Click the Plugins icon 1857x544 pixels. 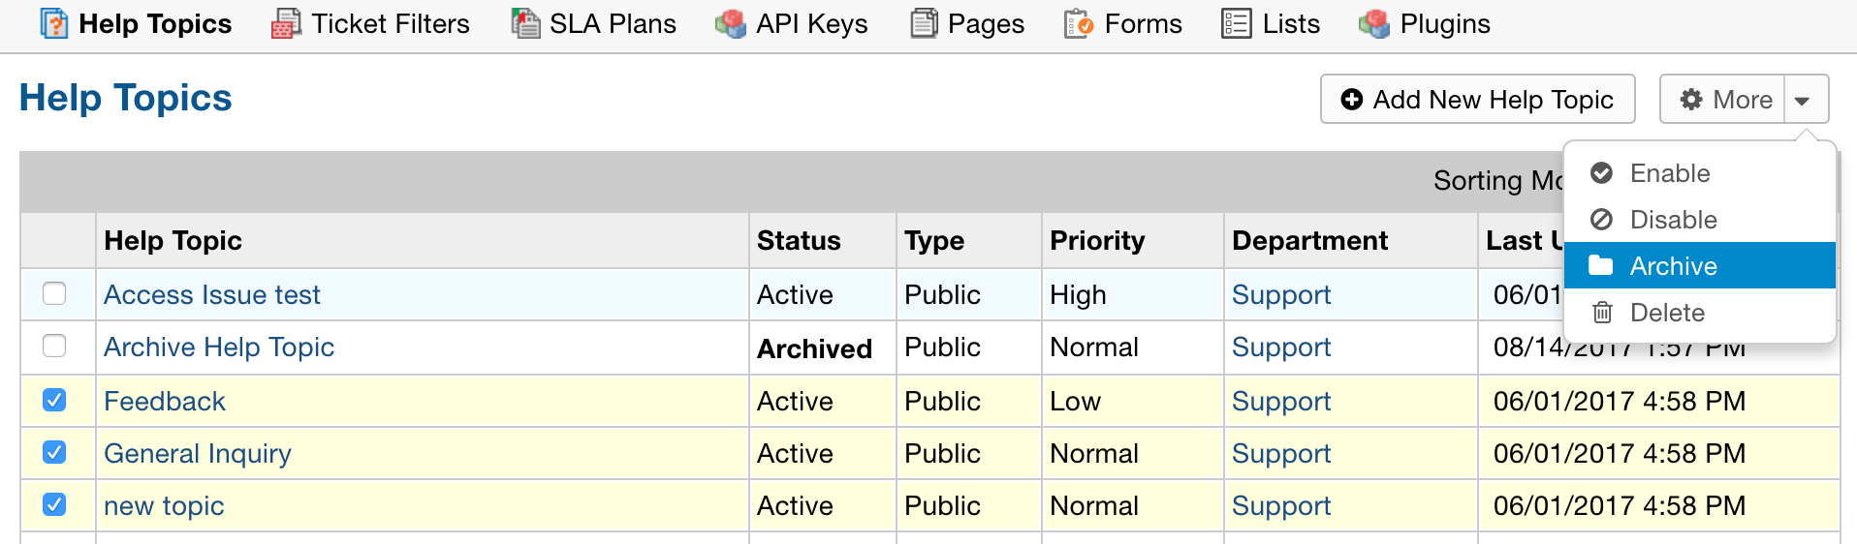coord(1374,23)
